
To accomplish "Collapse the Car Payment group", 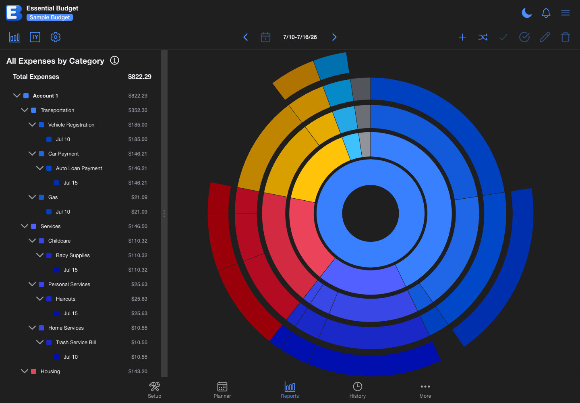I will coord(32,154).
